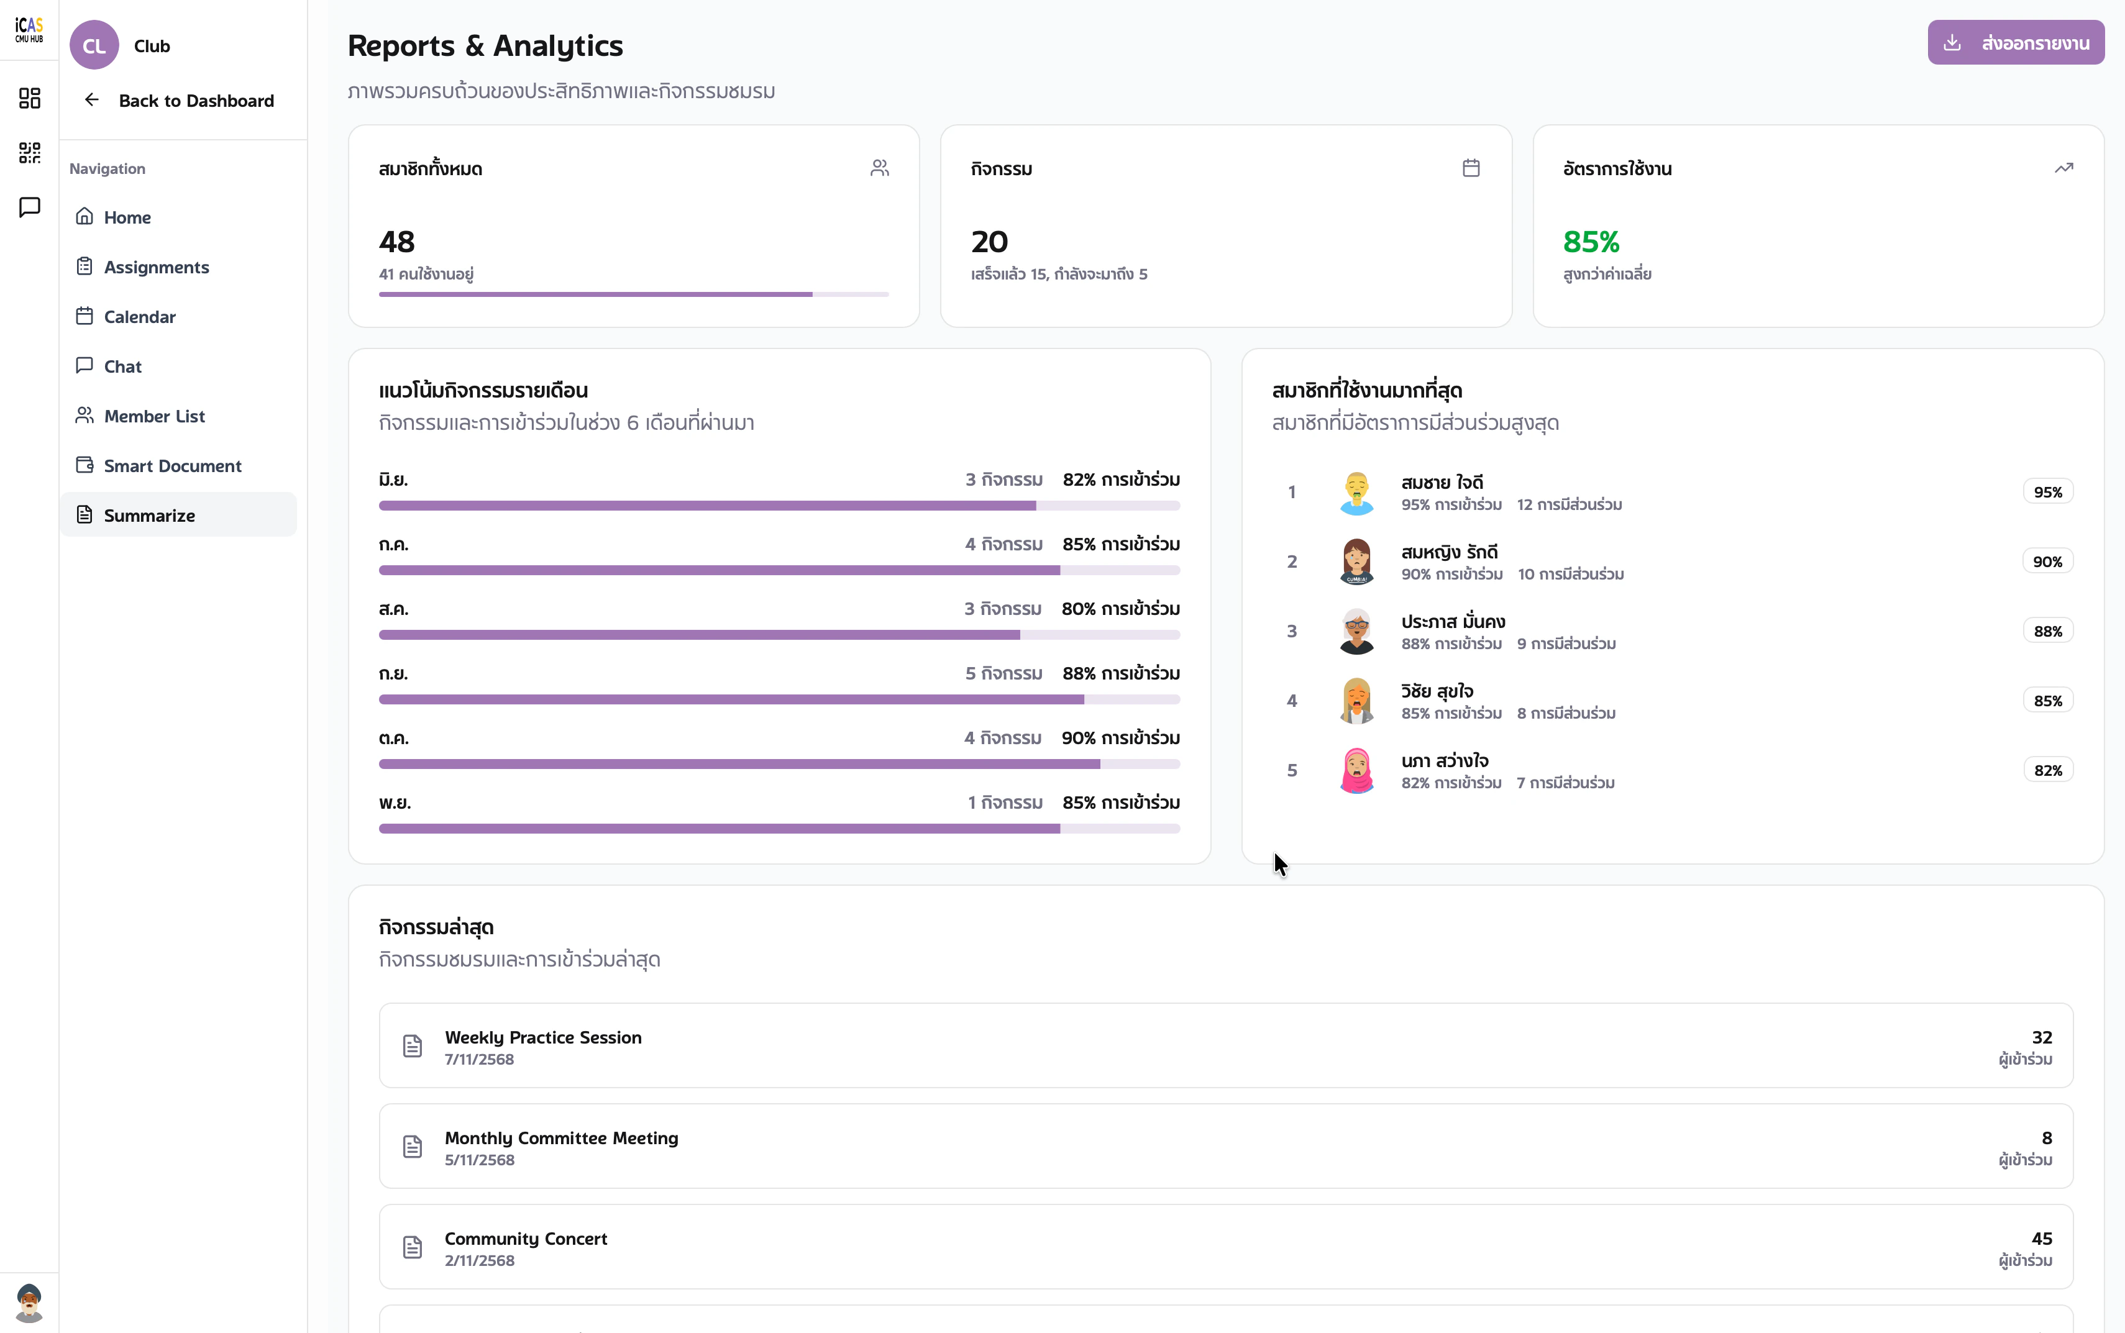Click the calendar icon in activities card
2125x1333 pixels.
pos(1471,168)
